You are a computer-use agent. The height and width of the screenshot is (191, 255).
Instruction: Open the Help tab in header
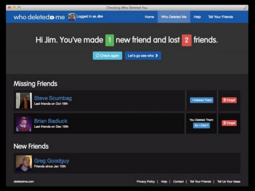[197, 17]
